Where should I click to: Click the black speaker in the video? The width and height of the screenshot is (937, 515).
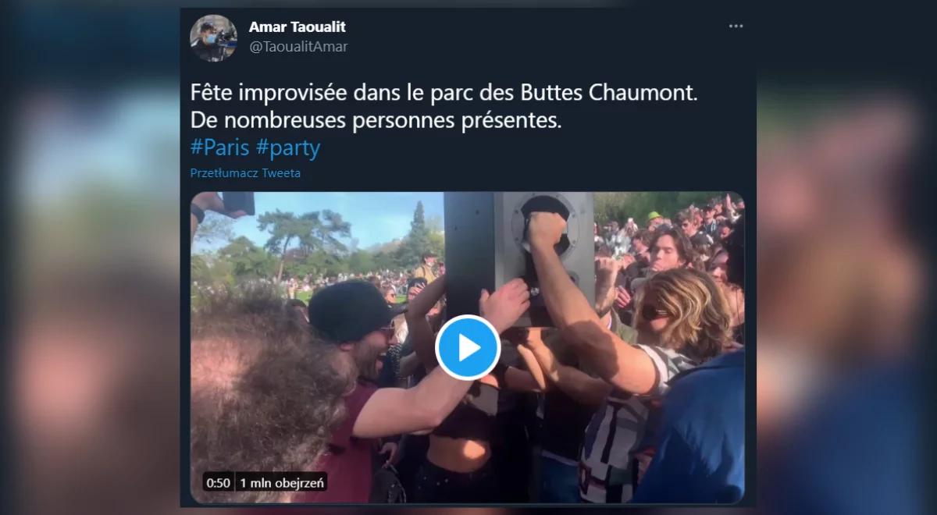[x=518, y=250]
